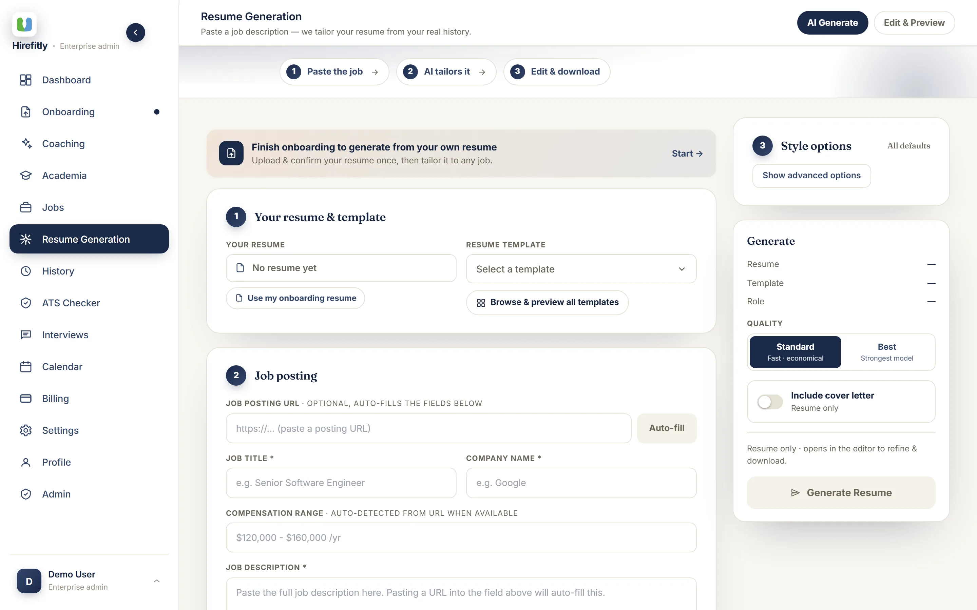Image resolution: width=977 pixels, height=610 pixels.
Task: Select Standard quality option
Action: (795, 352)
